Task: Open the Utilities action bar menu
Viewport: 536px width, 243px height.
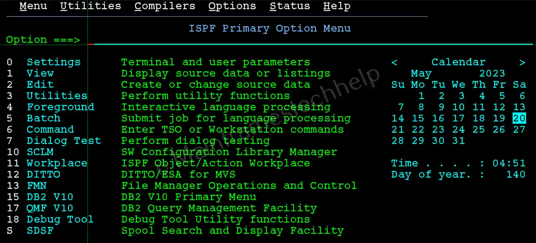Action: pos(90,6)
